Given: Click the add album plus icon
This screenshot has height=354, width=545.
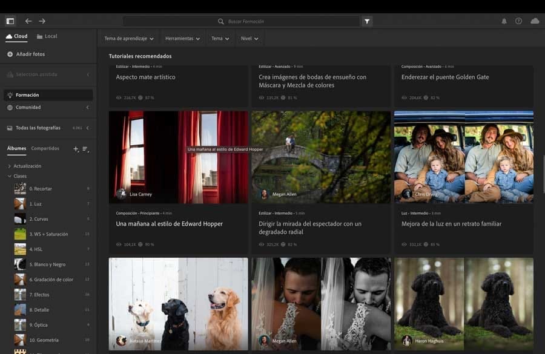Looking at the screenshot, I should coord(76,148).
